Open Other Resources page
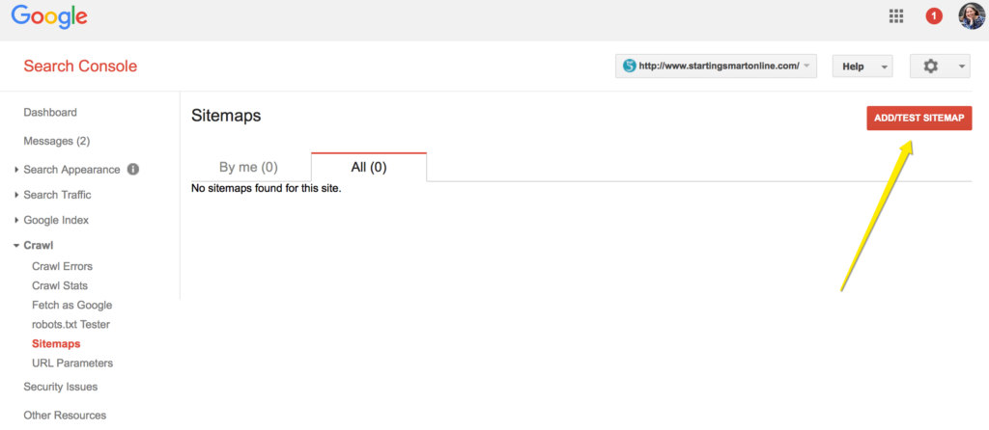Image resolution: width=989 pixels, height=430 pixels. click(x=65, y=416)
